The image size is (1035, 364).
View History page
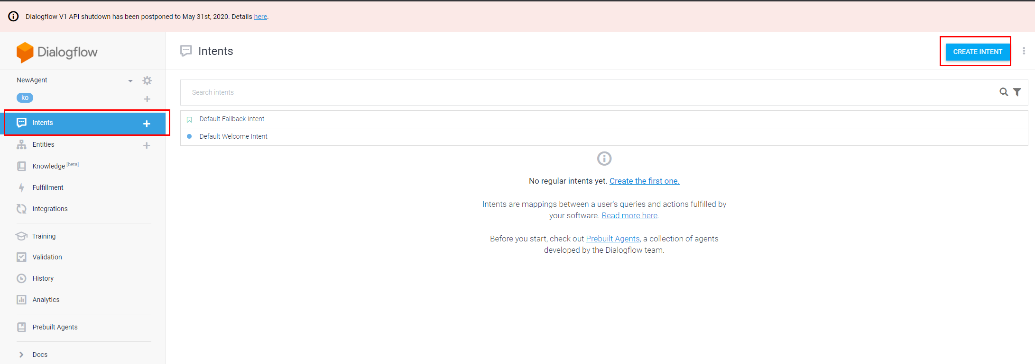point(43,278)
